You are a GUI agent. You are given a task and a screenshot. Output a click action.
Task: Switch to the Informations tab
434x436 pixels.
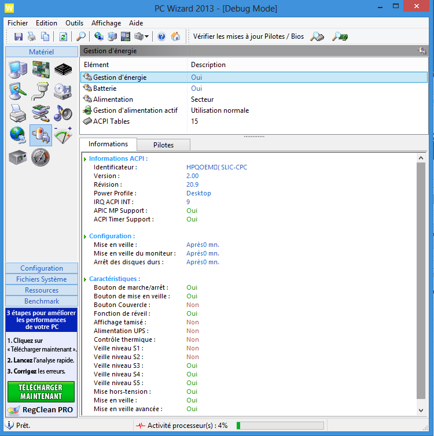click(x=108, y=144)
